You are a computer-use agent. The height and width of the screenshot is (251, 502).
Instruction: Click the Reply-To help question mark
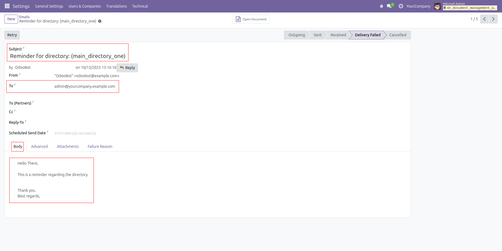[25, 121]
